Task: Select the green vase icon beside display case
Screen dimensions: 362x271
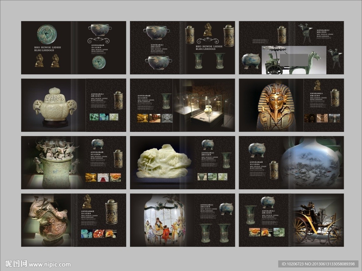Action: point(166,101)
